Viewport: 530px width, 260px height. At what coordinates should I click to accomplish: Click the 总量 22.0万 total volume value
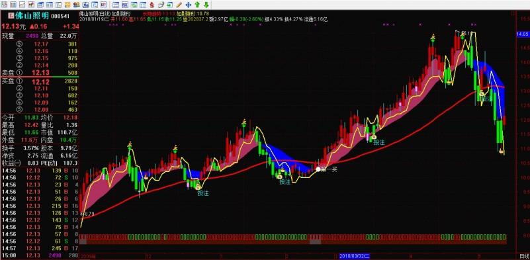point(69,36)
